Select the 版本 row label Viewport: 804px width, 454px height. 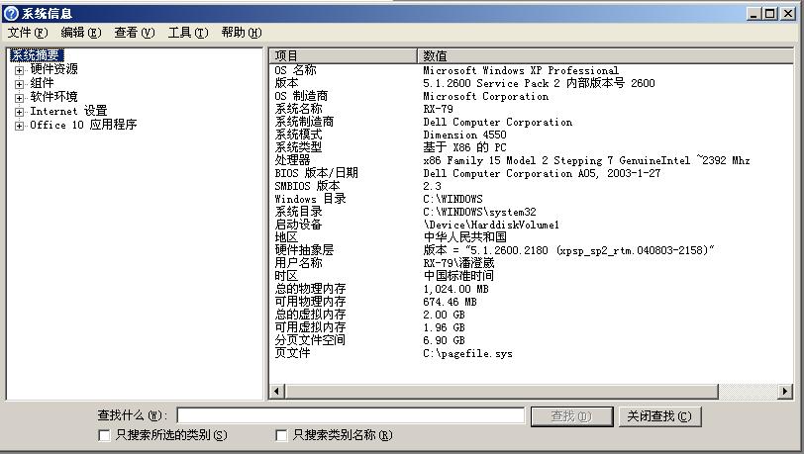pyautogui.click(x=286, y=83)
